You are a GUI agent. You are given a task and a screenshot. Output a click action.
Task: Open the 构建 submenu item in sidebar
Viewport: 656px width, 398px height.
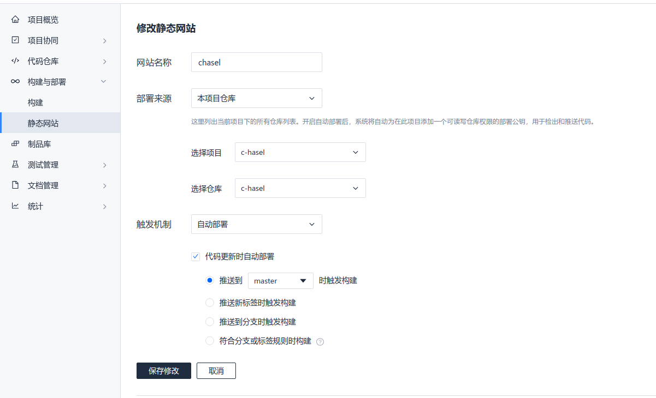click(36, 102)
